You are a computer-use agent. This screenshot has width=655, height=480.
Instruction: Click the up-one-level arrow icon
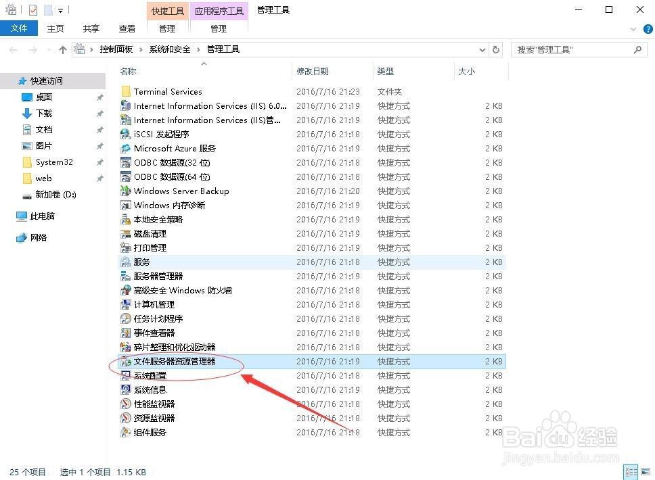coord(63,49)
